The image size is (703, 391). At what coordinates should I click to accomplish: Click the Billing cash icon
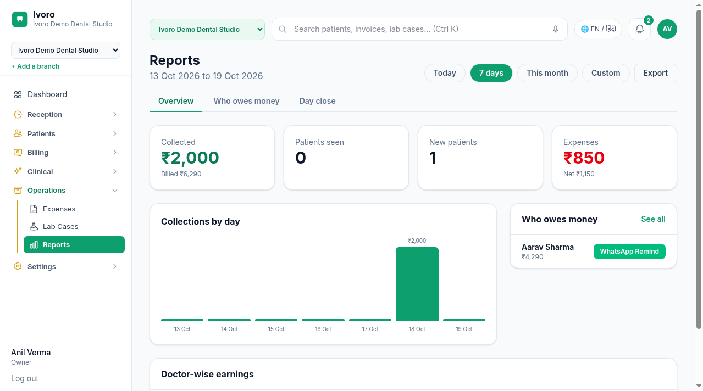pos(18,152)
